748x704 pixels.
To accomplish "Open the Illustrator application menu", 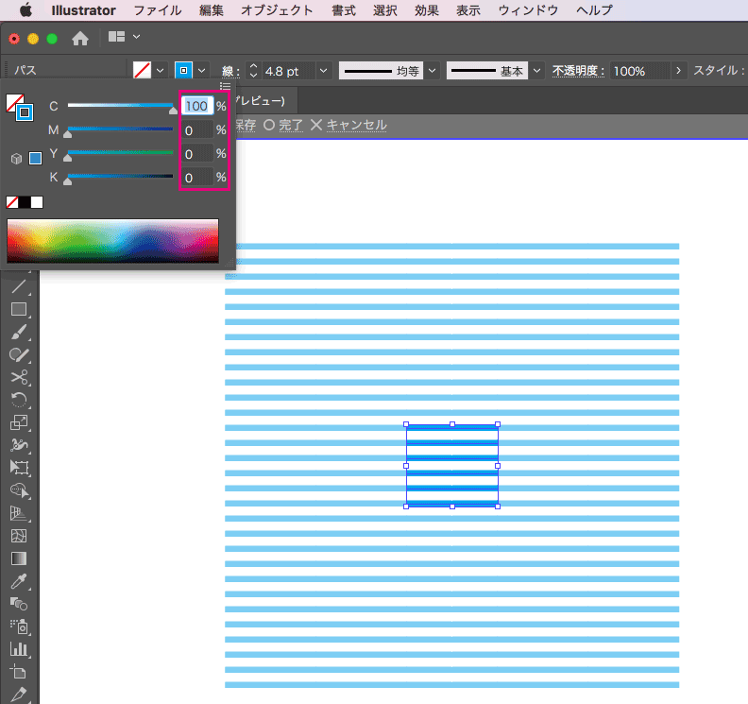I will 83,10.
